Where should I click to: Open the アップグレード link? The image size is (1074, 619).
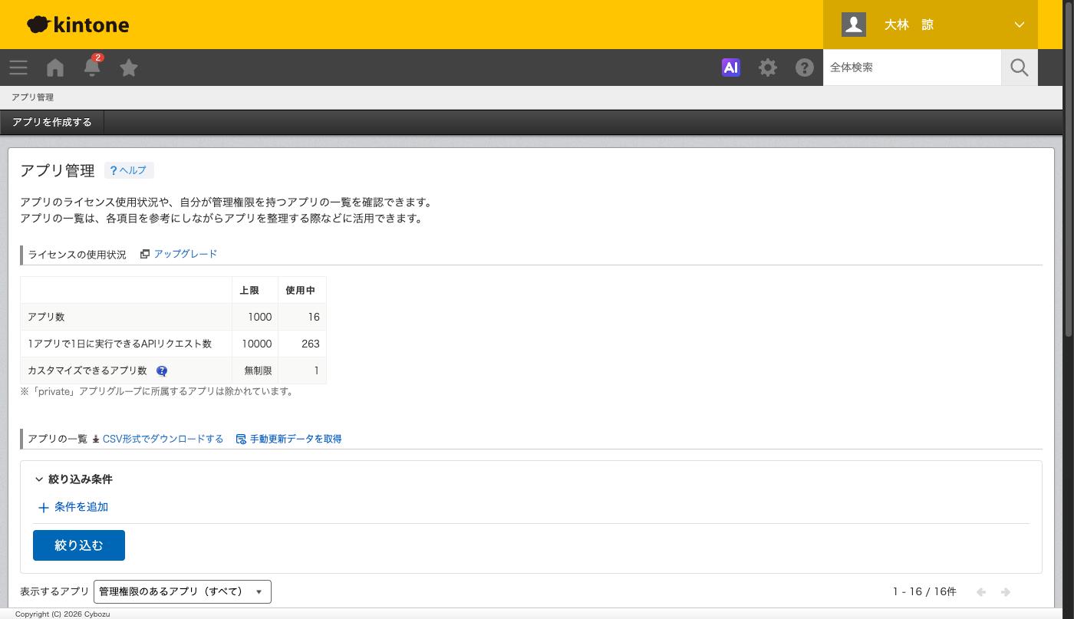pyautogui.click(x=186, y=254)
